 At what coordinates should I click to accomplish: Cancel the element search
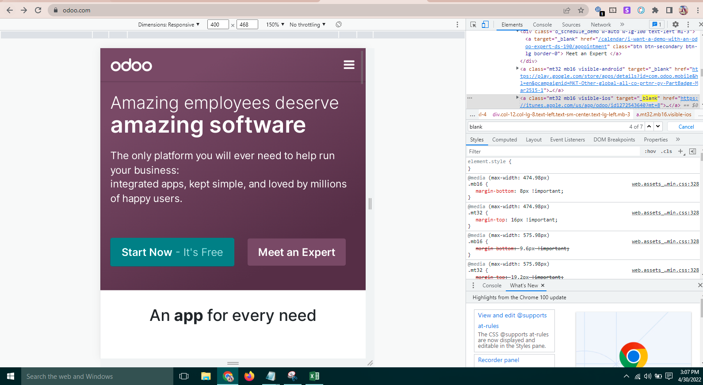pos(686,127)
